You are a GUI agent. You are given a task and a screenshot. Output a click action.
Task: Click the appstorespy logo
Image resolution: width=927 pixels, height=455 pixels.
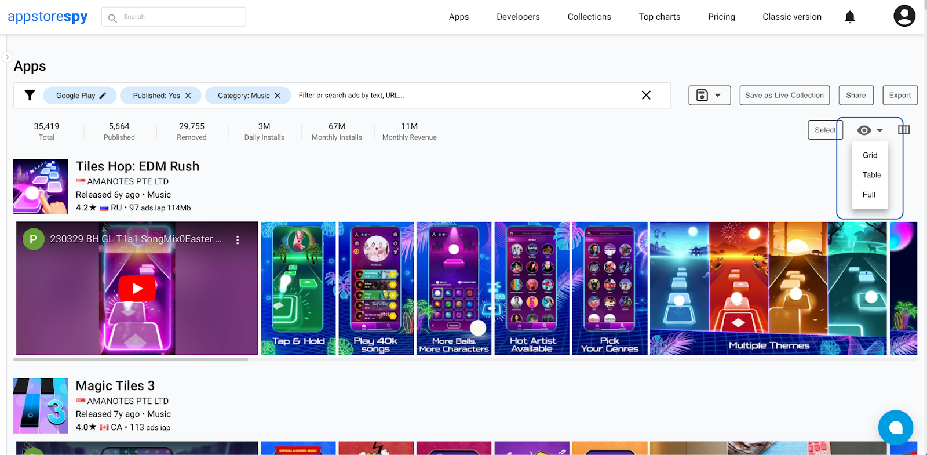point(48,17)
